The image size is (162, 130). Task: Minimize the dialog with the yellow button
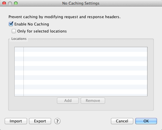10,3
